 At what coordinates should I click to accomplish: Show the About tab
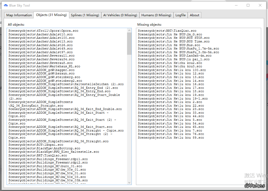pyautogui.click(x=195, y=15)
